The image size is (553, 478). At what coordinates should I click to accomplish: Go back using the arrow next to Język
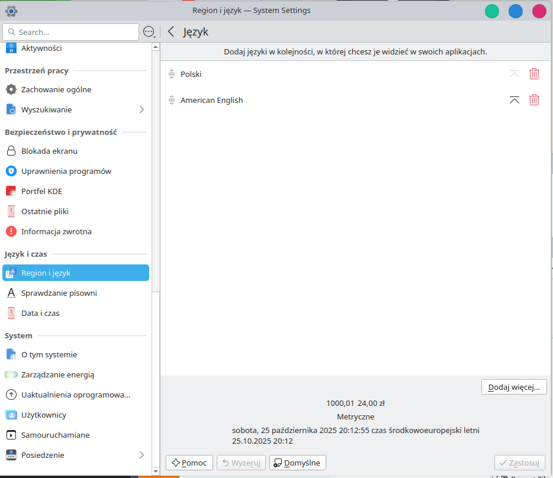pos(171,32)
